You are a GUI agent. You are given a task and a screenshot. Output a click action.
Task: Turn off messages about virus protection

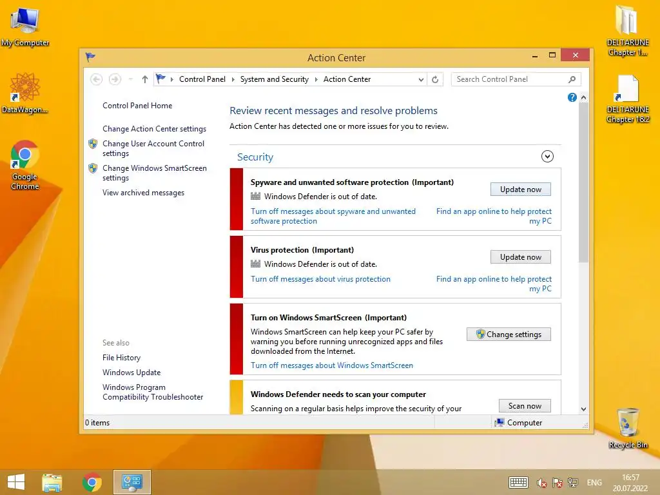pos(320,279)
